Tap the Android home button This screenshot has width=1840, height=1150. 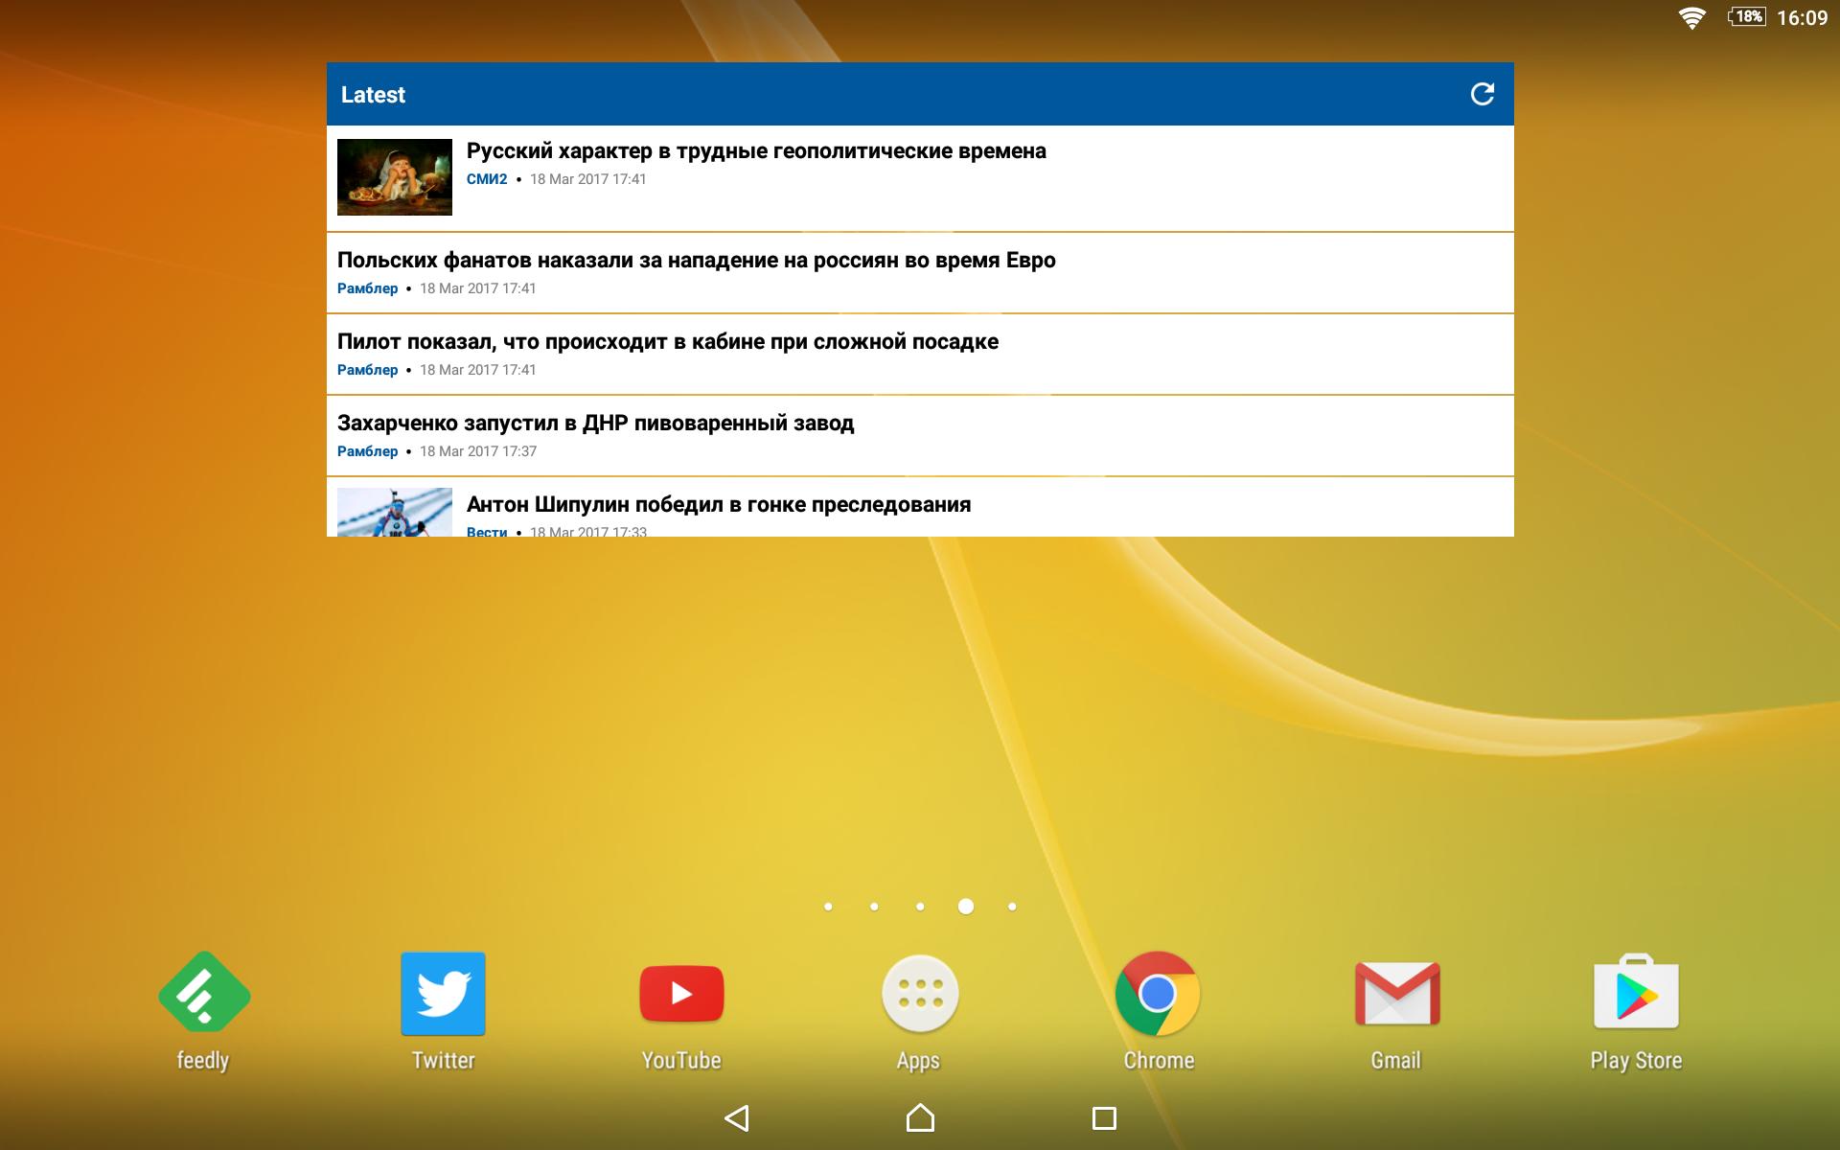(x=920, y=1117)
